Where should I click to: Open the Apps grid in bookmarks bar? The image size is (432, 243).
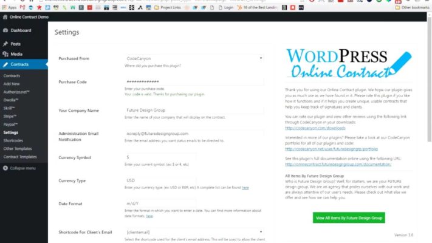click(9, 7)
